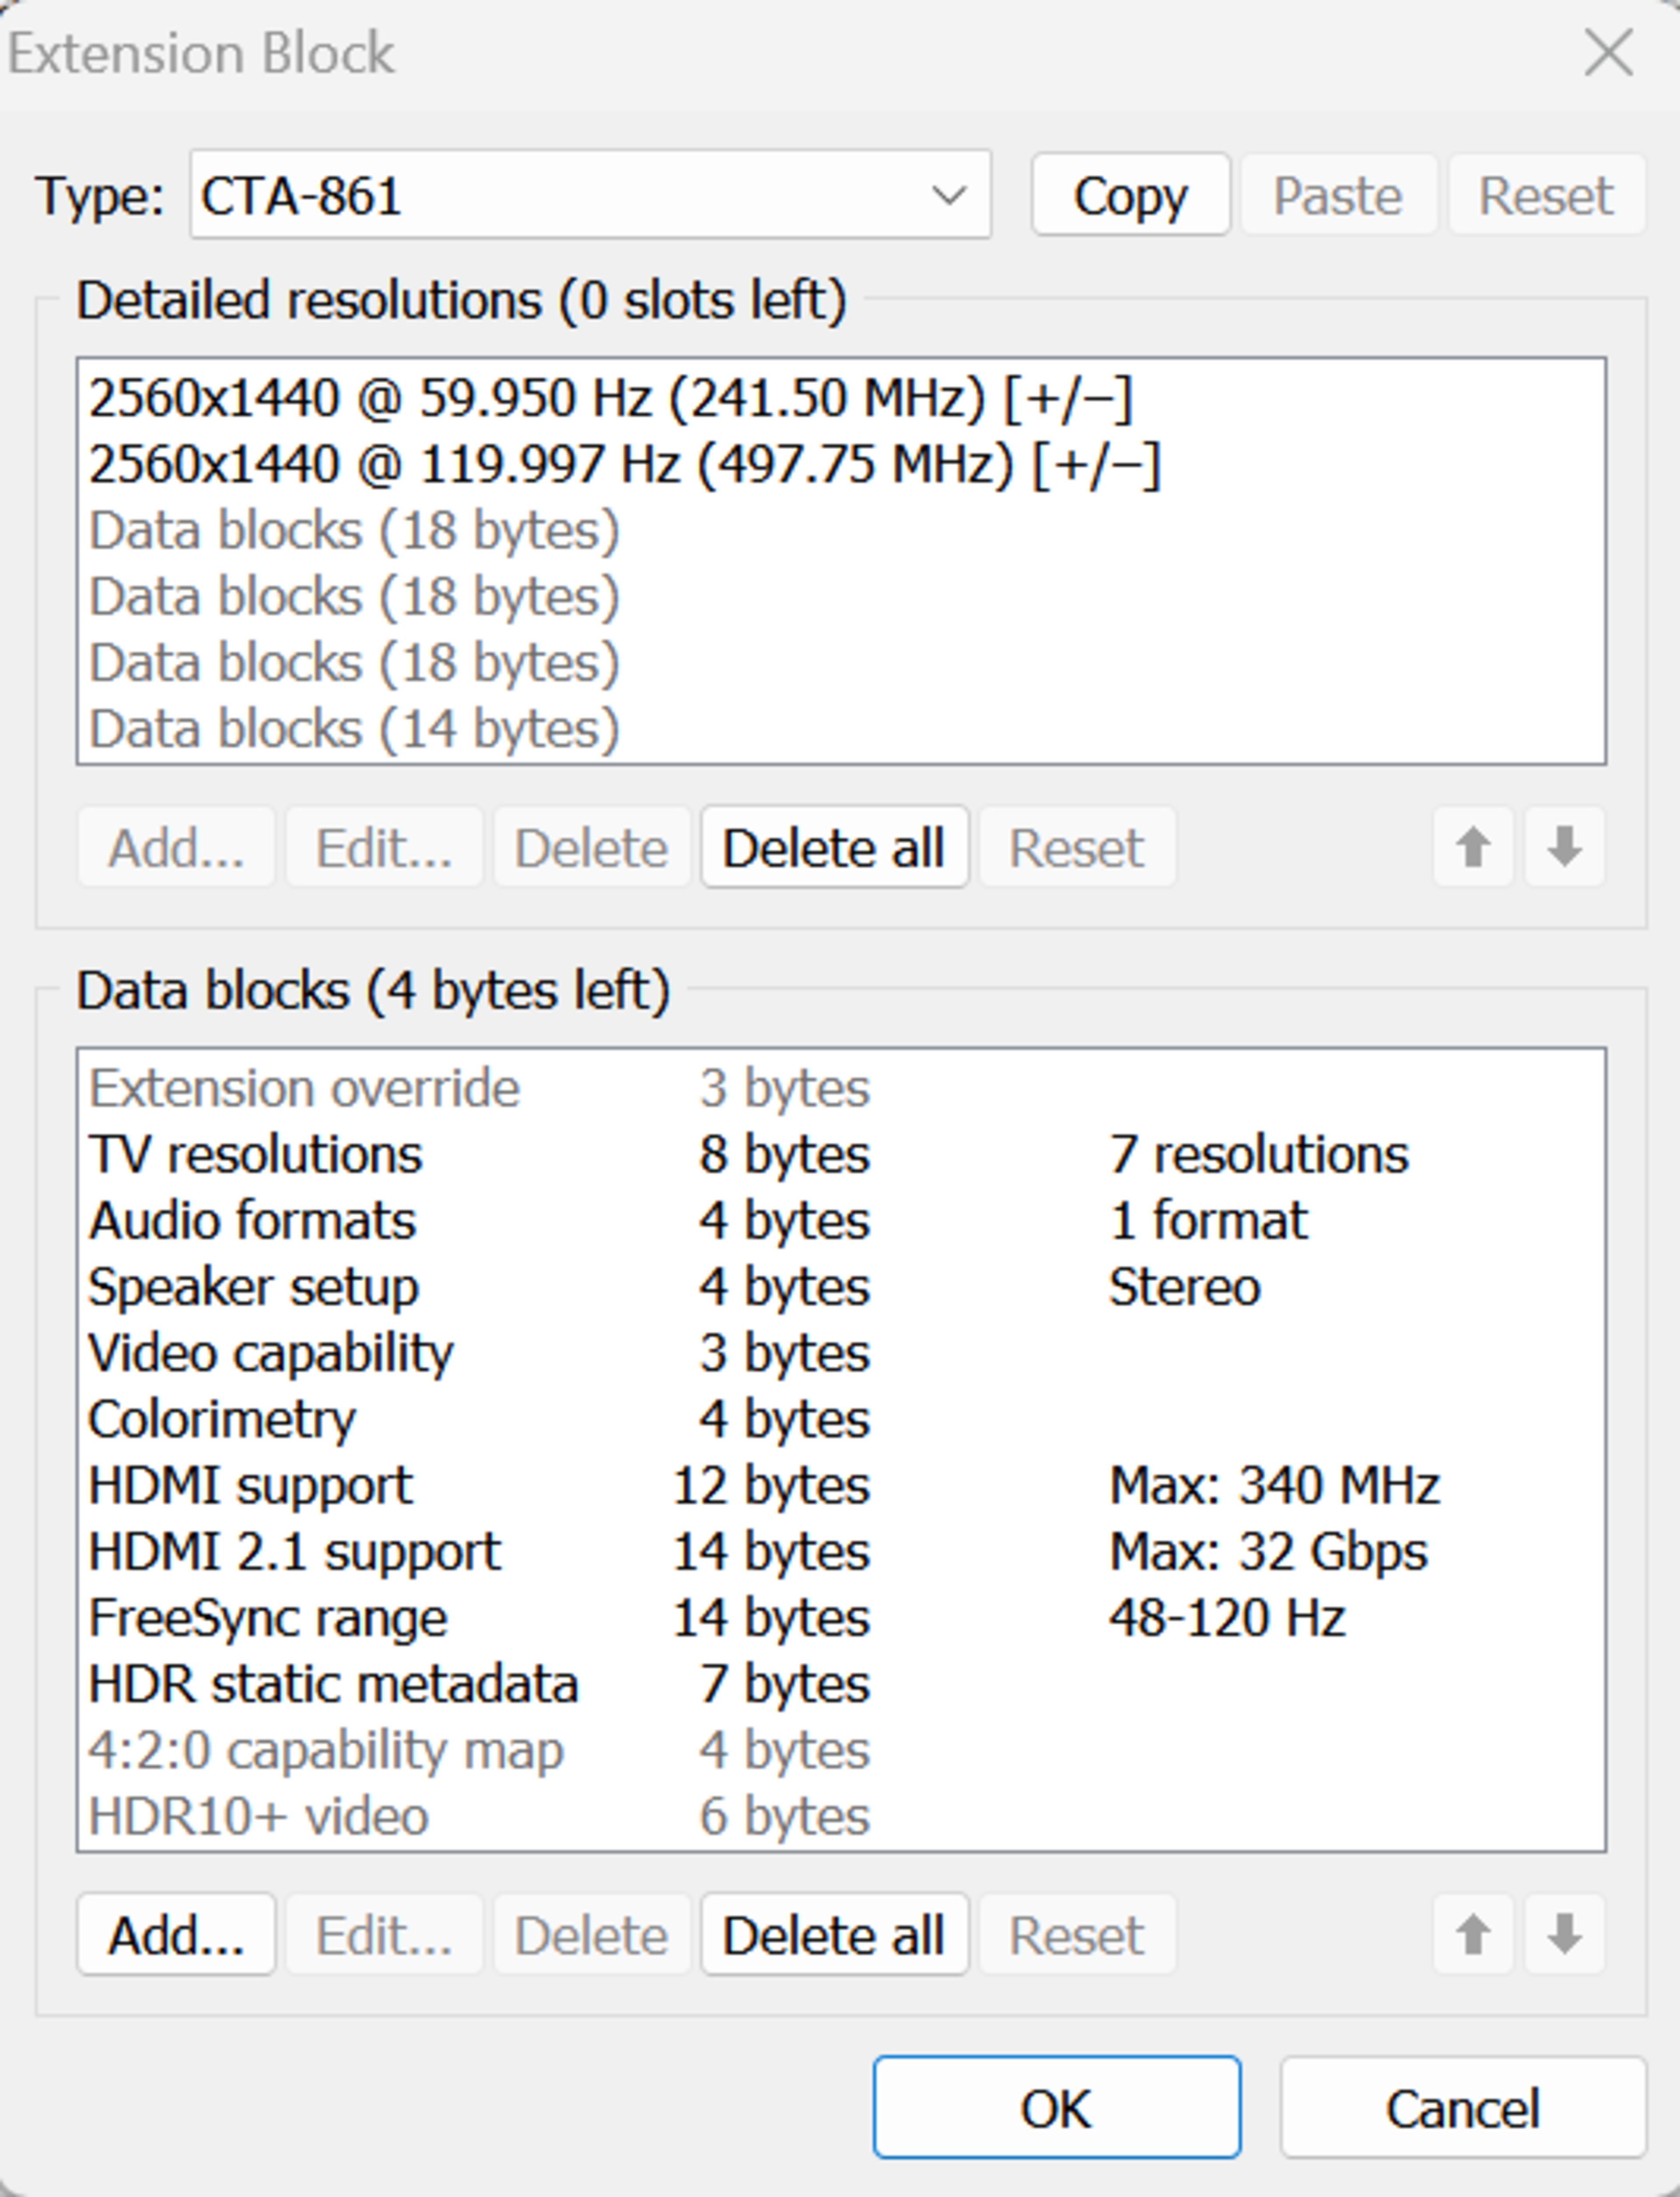Click move up arrow in Data blocks
This screenshot has height=2197, width=1680.
click(1472, 1933)
